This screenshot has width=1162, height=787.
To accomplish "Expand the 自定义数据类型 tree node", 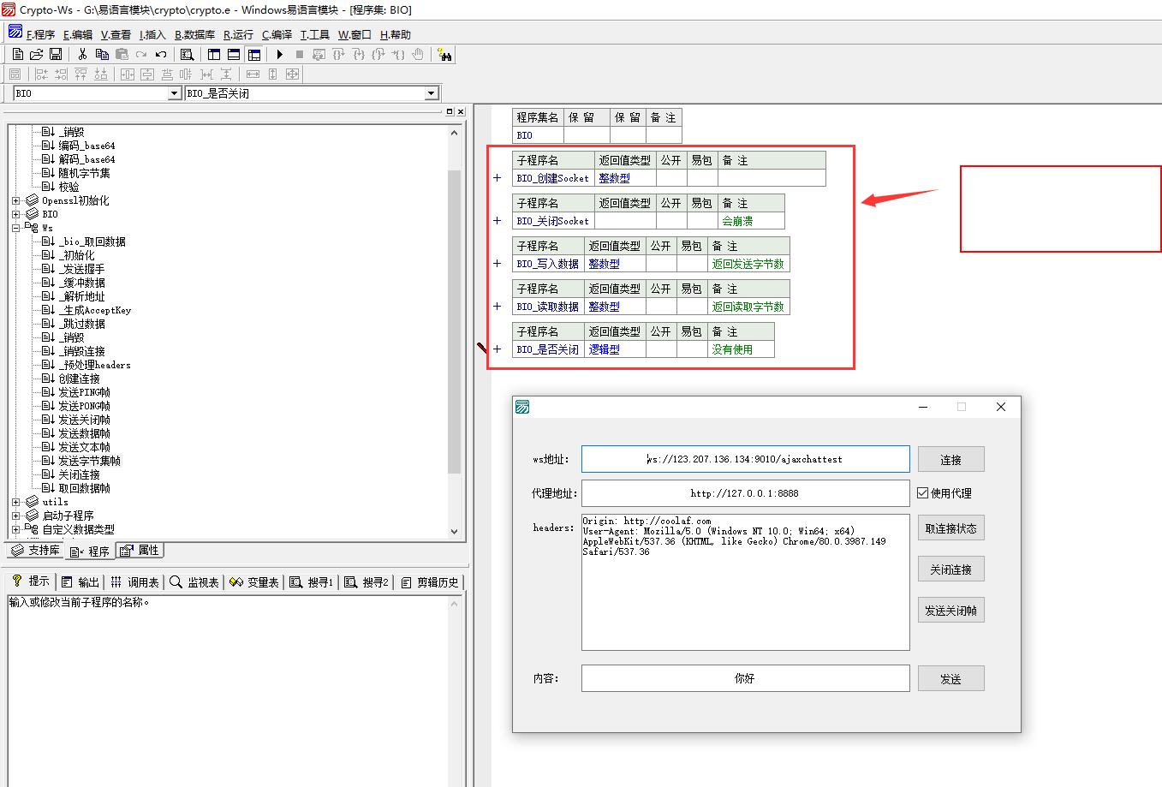I will pos(15,529).
